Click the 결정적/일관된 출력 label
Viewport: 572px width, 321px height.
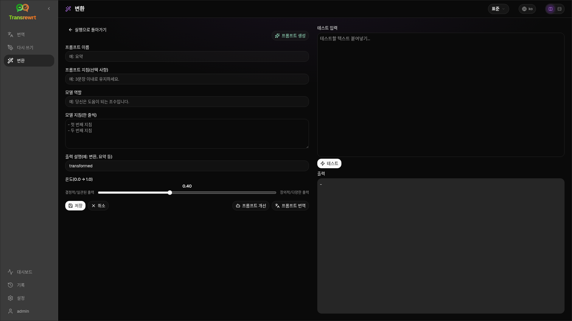[x=80, y=193]
